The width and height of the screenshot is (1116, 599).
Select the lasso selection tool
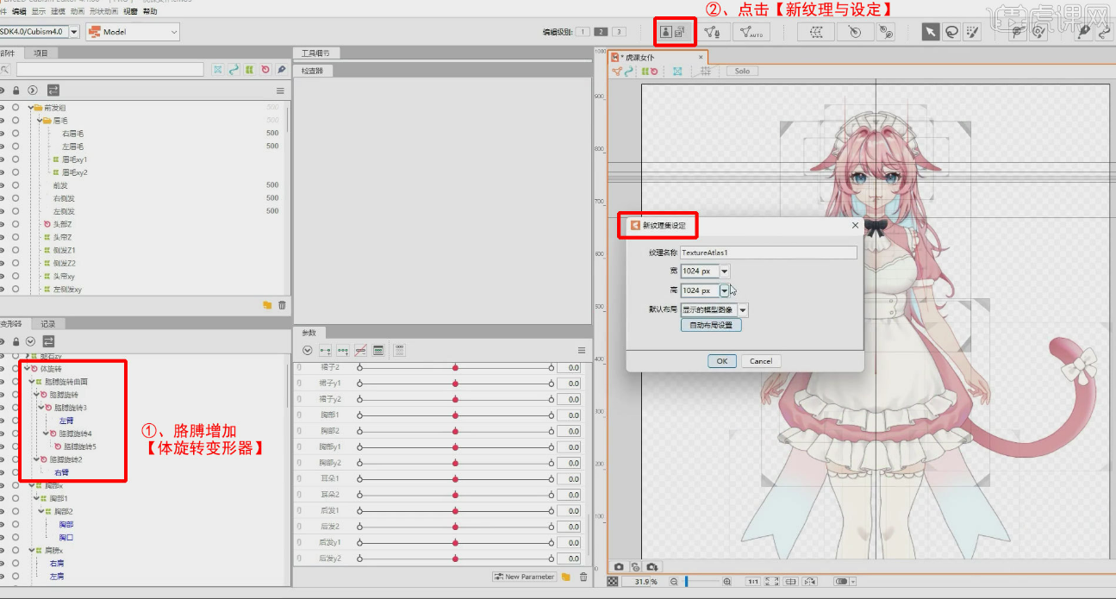click(x=951, y=32)
